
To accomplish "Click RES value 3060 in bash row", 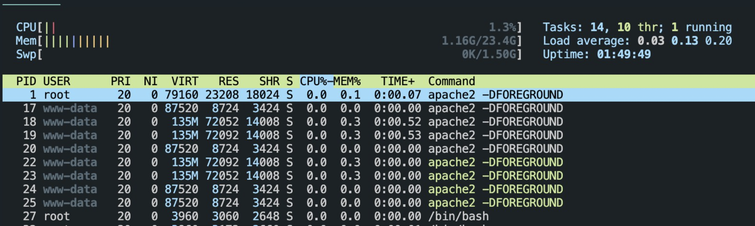I will point(225,217).
